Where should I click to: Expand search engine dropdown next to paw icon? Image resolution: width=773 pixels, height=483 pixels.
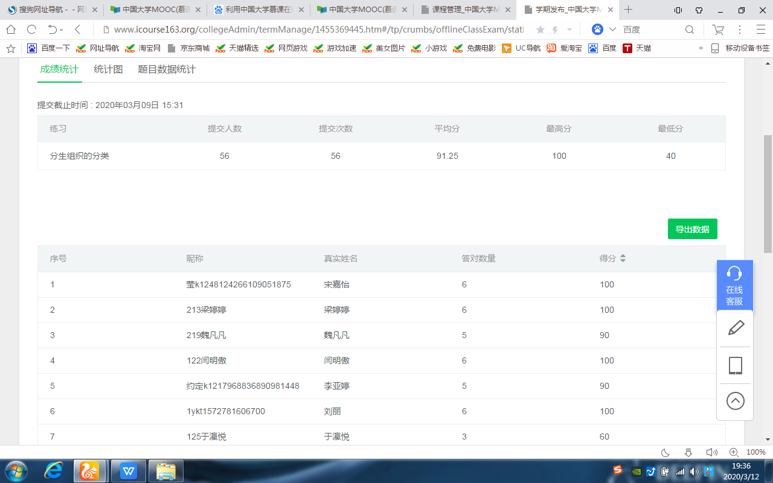tap(613, 30)
